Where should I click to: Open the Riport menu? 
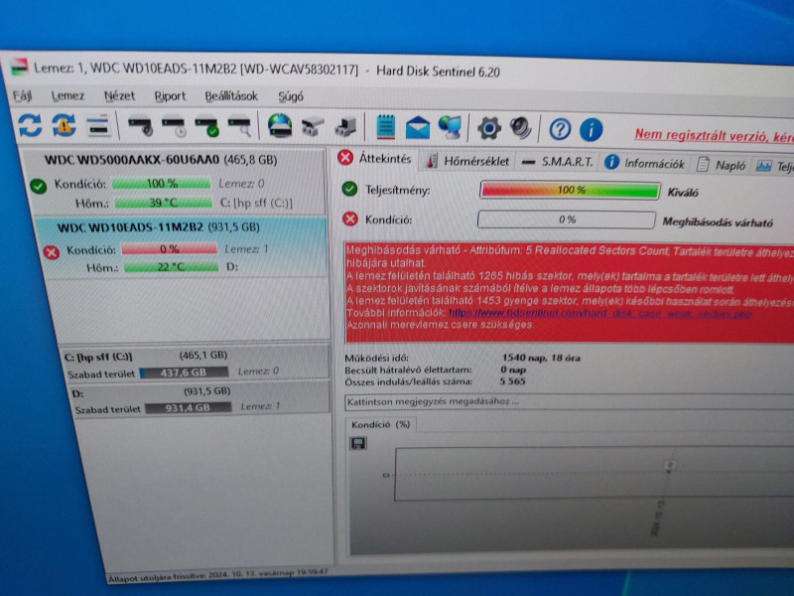pyautogui.click(x=170, y=96)
